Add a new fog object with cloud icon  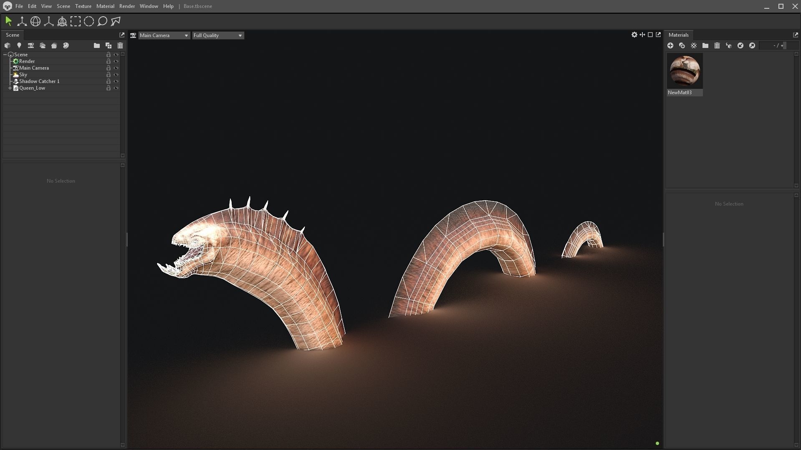pos(43,45)
